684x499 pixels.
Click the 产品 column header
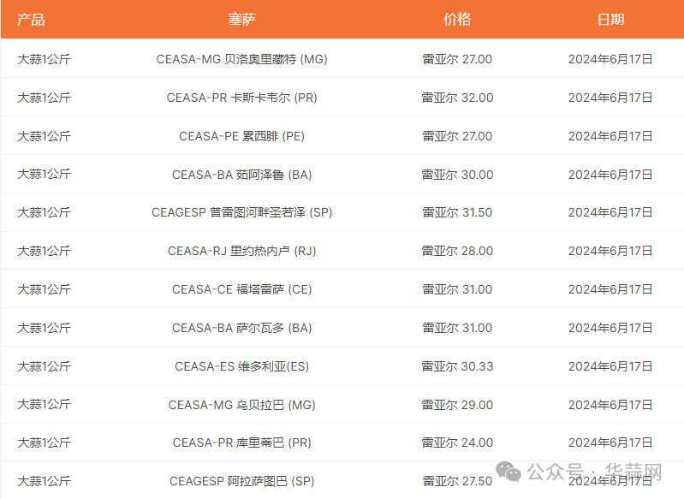(x=31, y=20)
